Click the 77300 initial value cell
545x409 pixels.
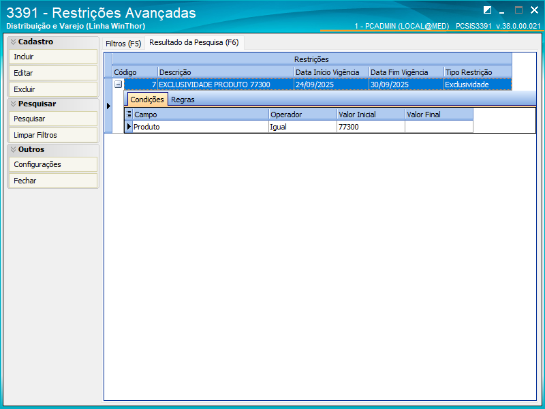(x=371, y=127)
